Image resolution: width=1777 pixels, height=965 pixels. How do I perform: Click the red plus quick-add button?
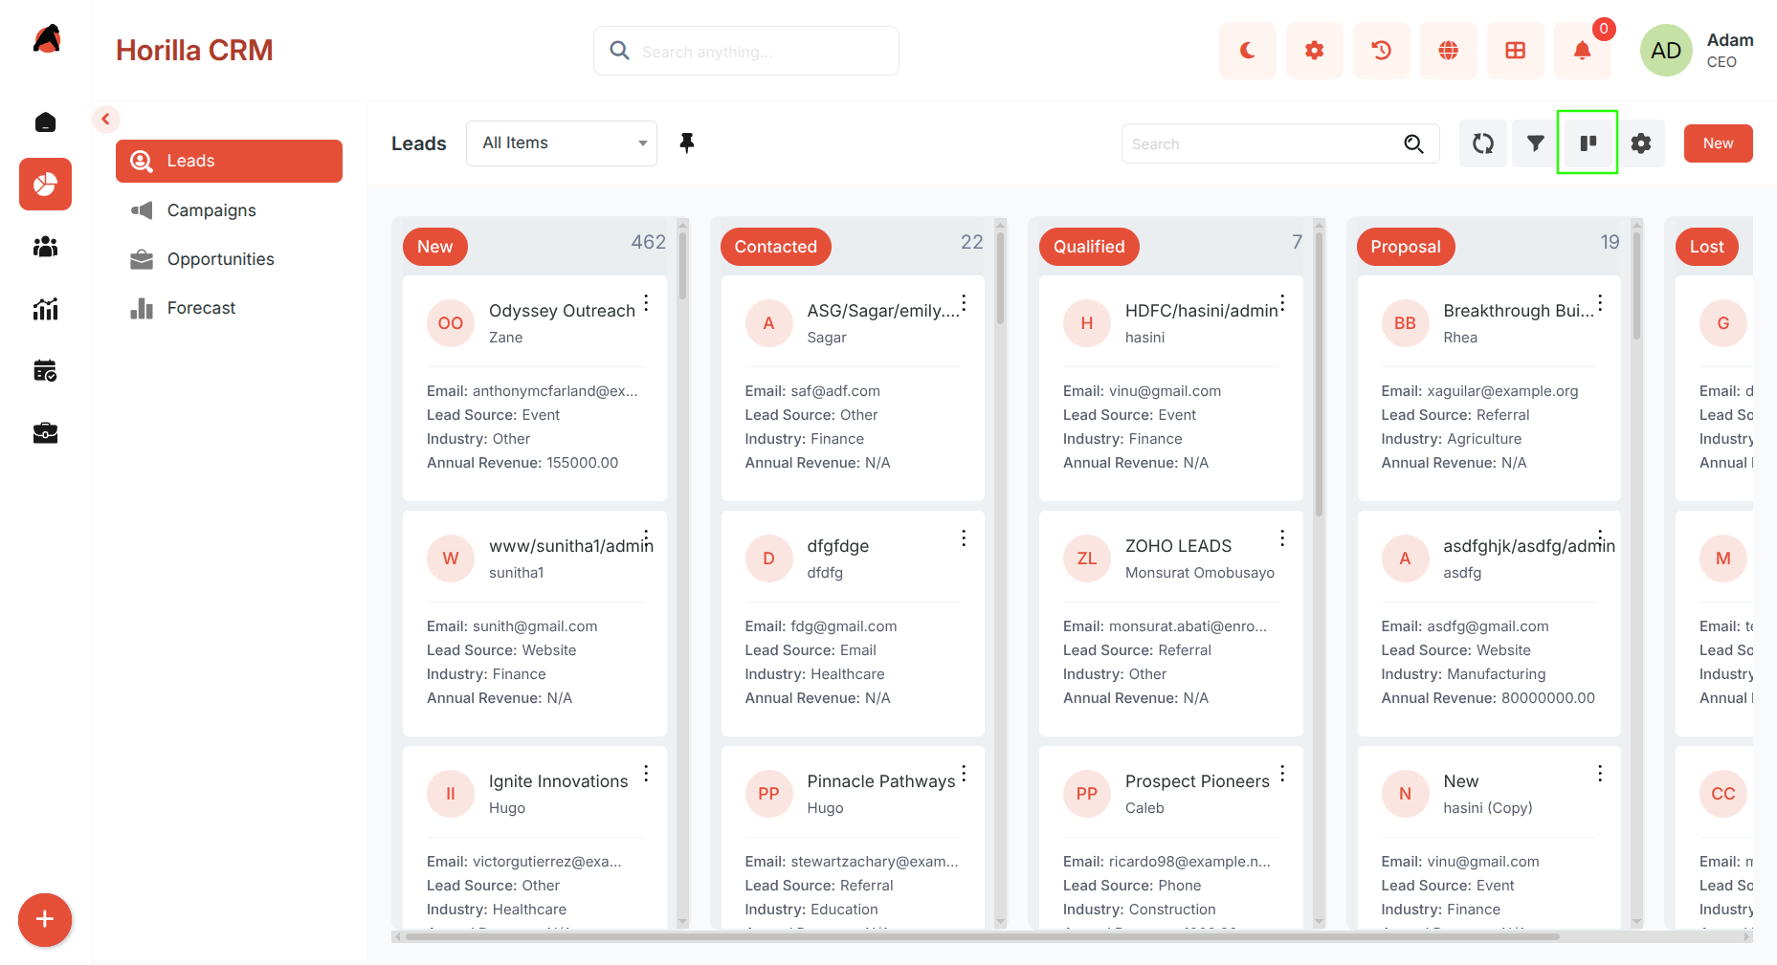click(45, 920)
